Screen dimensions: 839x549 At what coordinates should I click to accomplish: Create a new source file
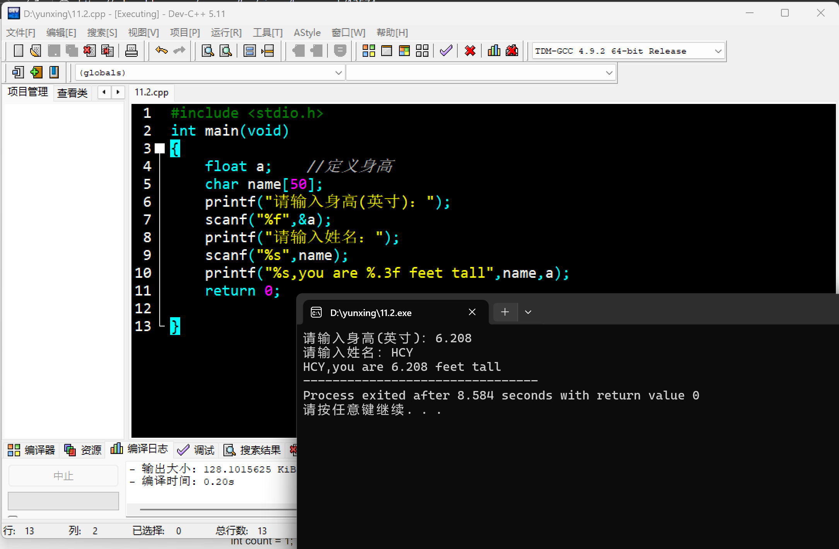pos(19,51)
